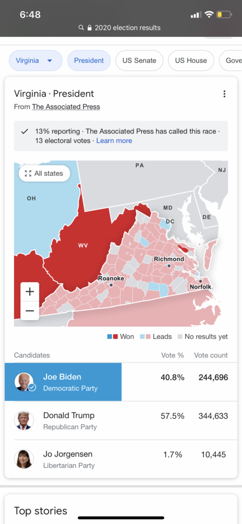Viewport: 242px width, 524px height.
Task: Open the three-dot options menu
Action: 224,94
